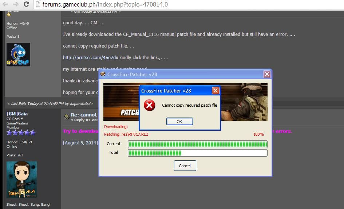The height and width of the screenshot is (209, 344).
Task: Click the page icon in address bar
Action: 38,4
